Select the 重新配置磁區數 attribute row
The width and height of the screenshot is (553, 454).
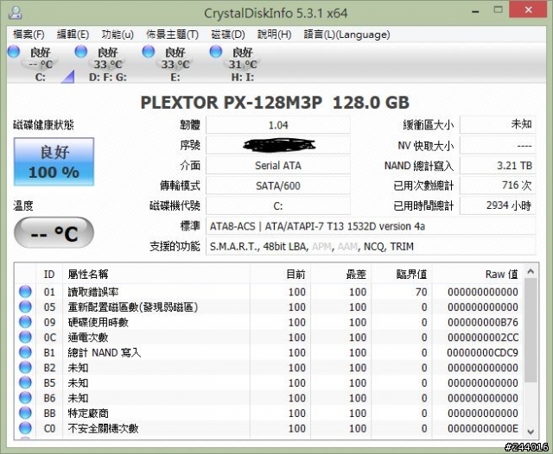[x=269, y=306]
